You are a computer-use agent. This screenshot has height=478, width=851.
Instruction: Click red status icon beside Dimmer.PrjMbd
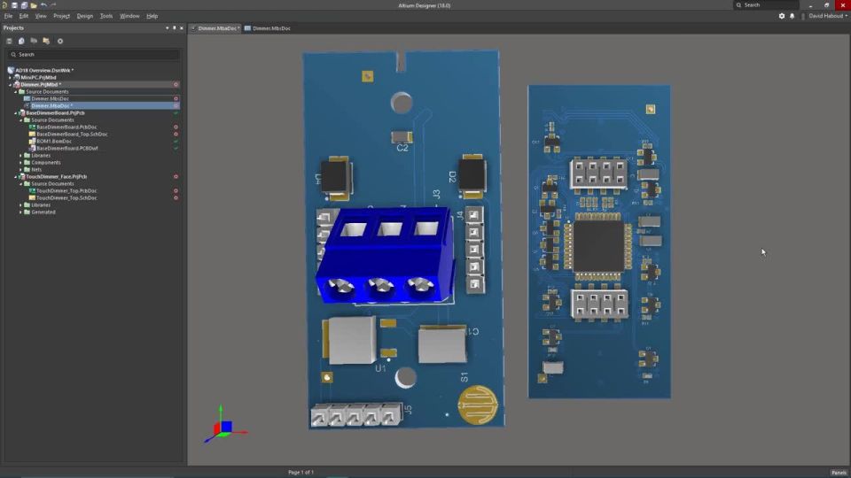176,85
